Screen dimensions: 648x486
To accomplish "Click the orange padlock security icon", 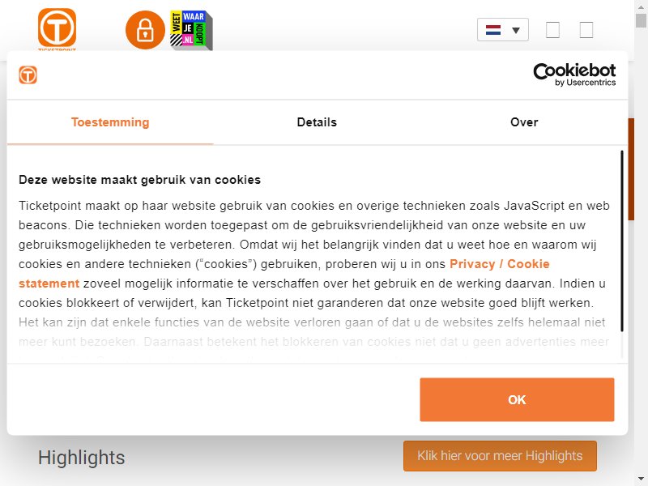I will [x=145, y=30].
